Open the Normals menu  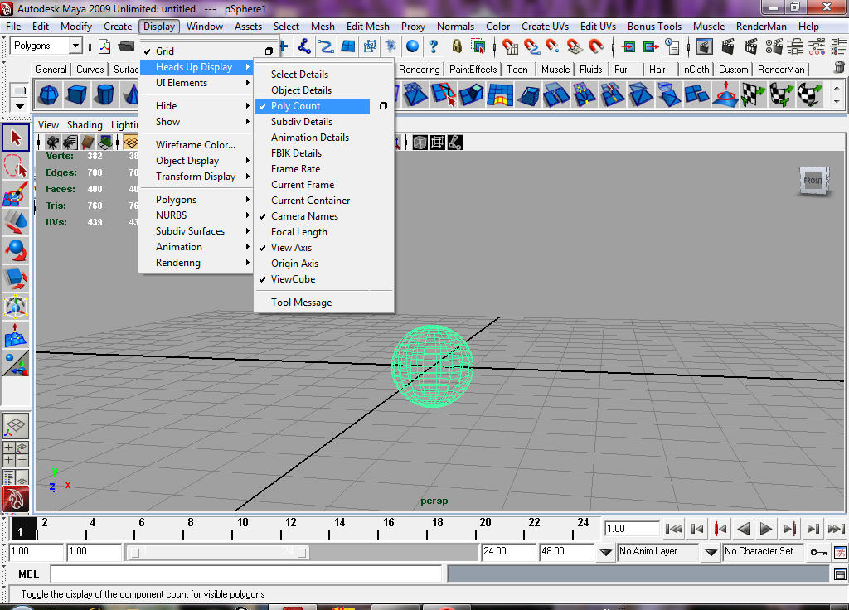(x=455, y=27)
